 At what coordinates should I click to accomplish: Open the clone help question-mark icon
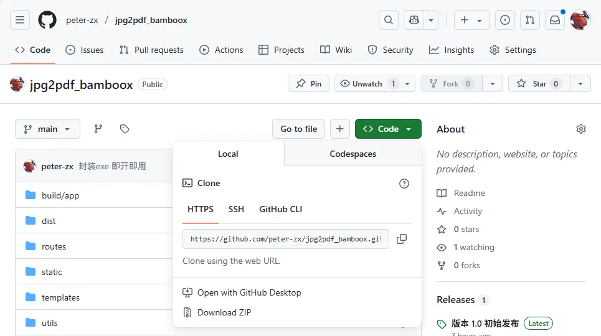[x=404, y=183]
